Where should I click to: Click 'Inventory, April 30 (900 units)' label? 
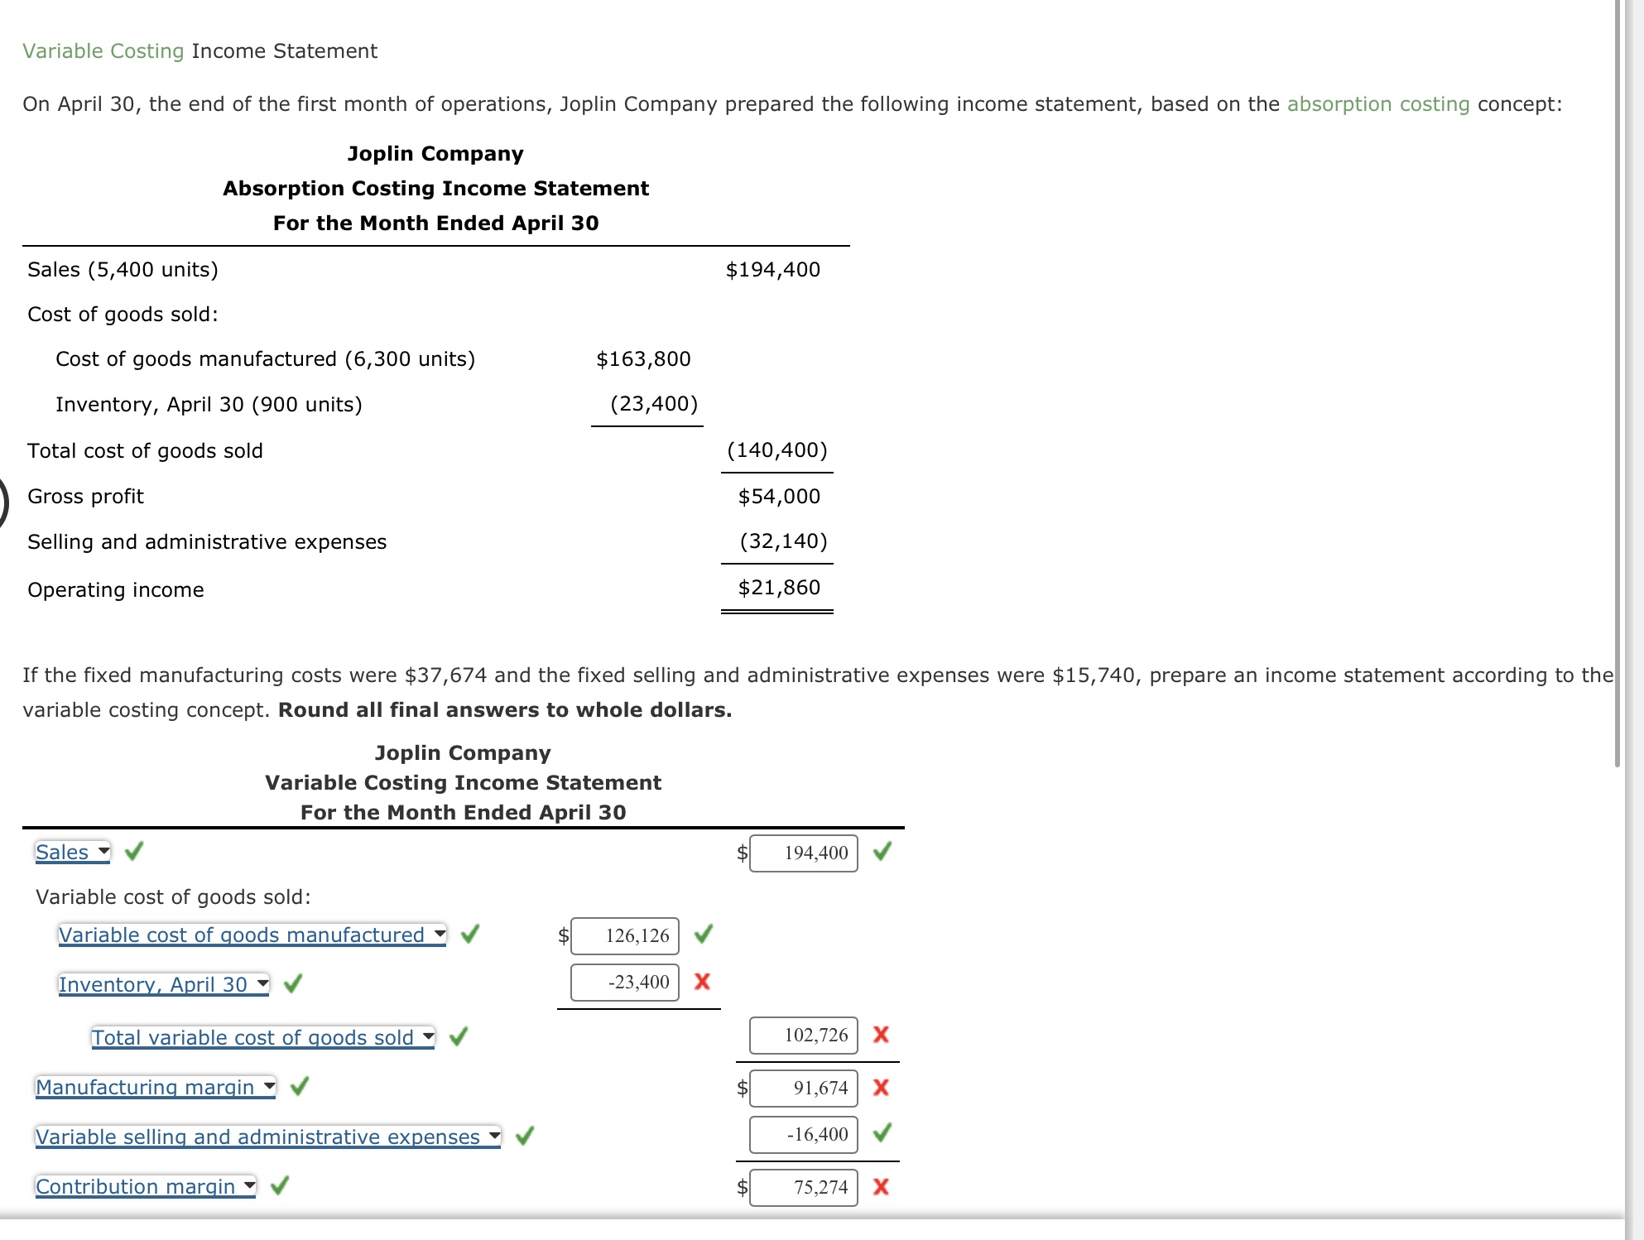[209, 405]
